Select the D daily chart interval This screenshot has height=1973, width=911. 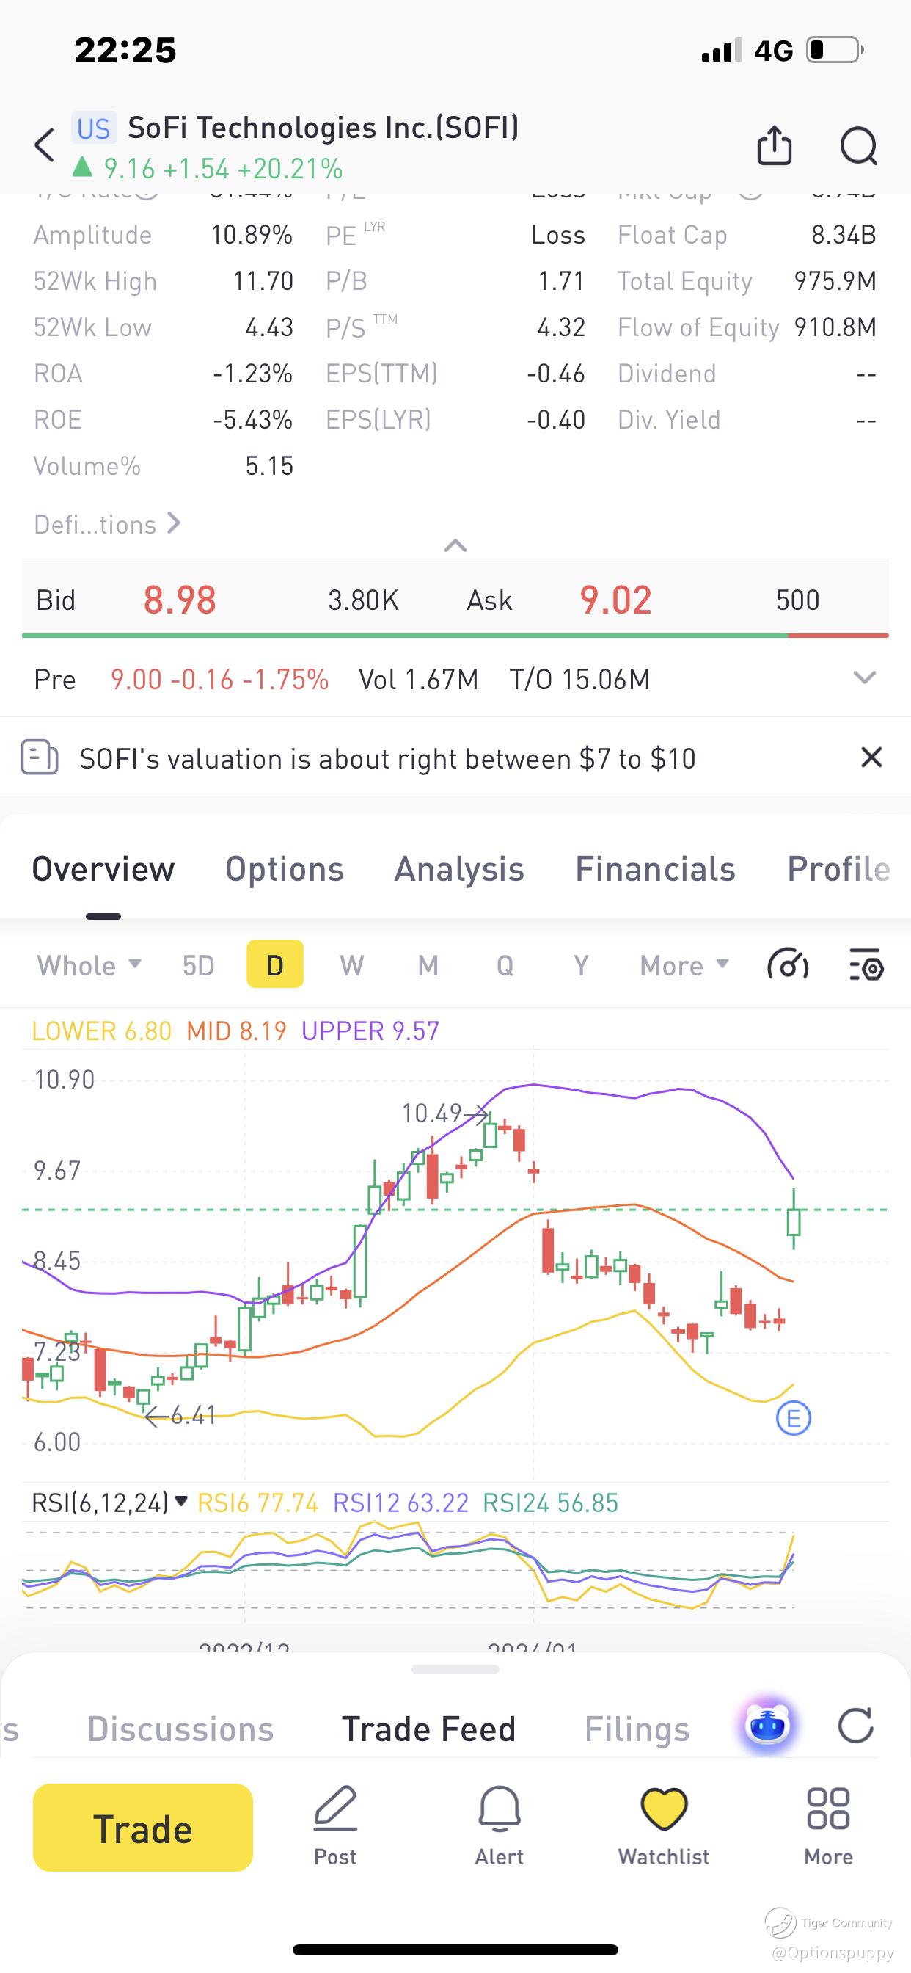[x=275, y=964]
